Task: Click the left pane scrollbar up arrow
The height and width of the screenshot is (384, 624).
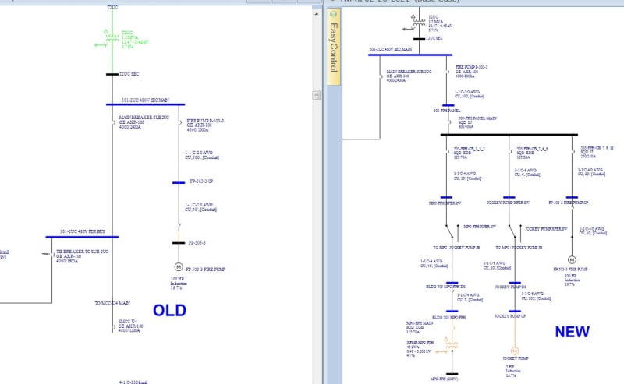Action: (317, 14)
